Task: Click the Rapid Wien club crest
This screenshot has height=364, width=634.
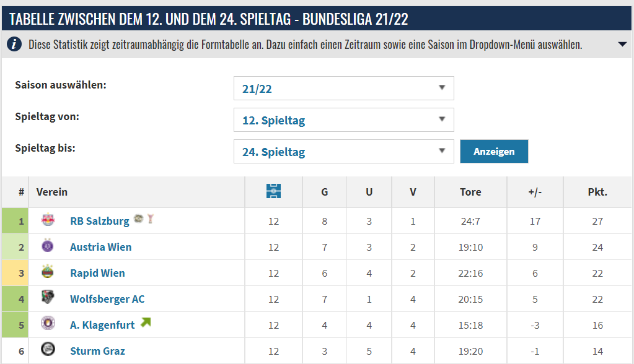Action: tap(48, 272)
